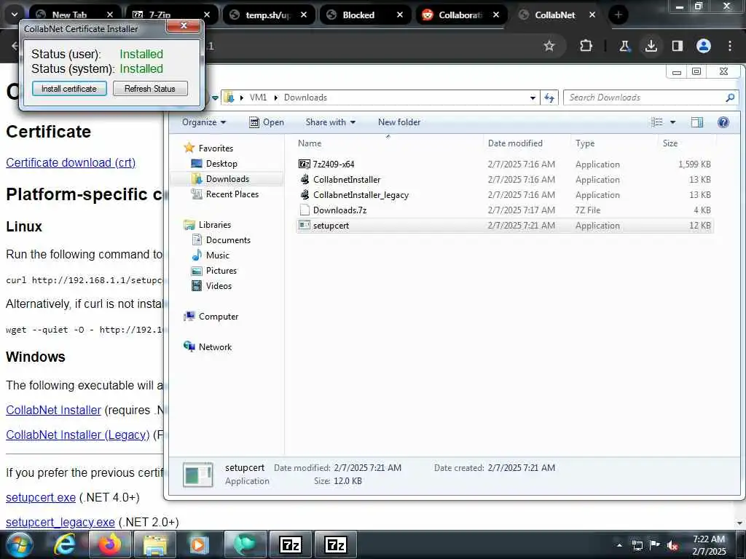Switch to the Collaboration tab with reddit icon

[460, 15]
